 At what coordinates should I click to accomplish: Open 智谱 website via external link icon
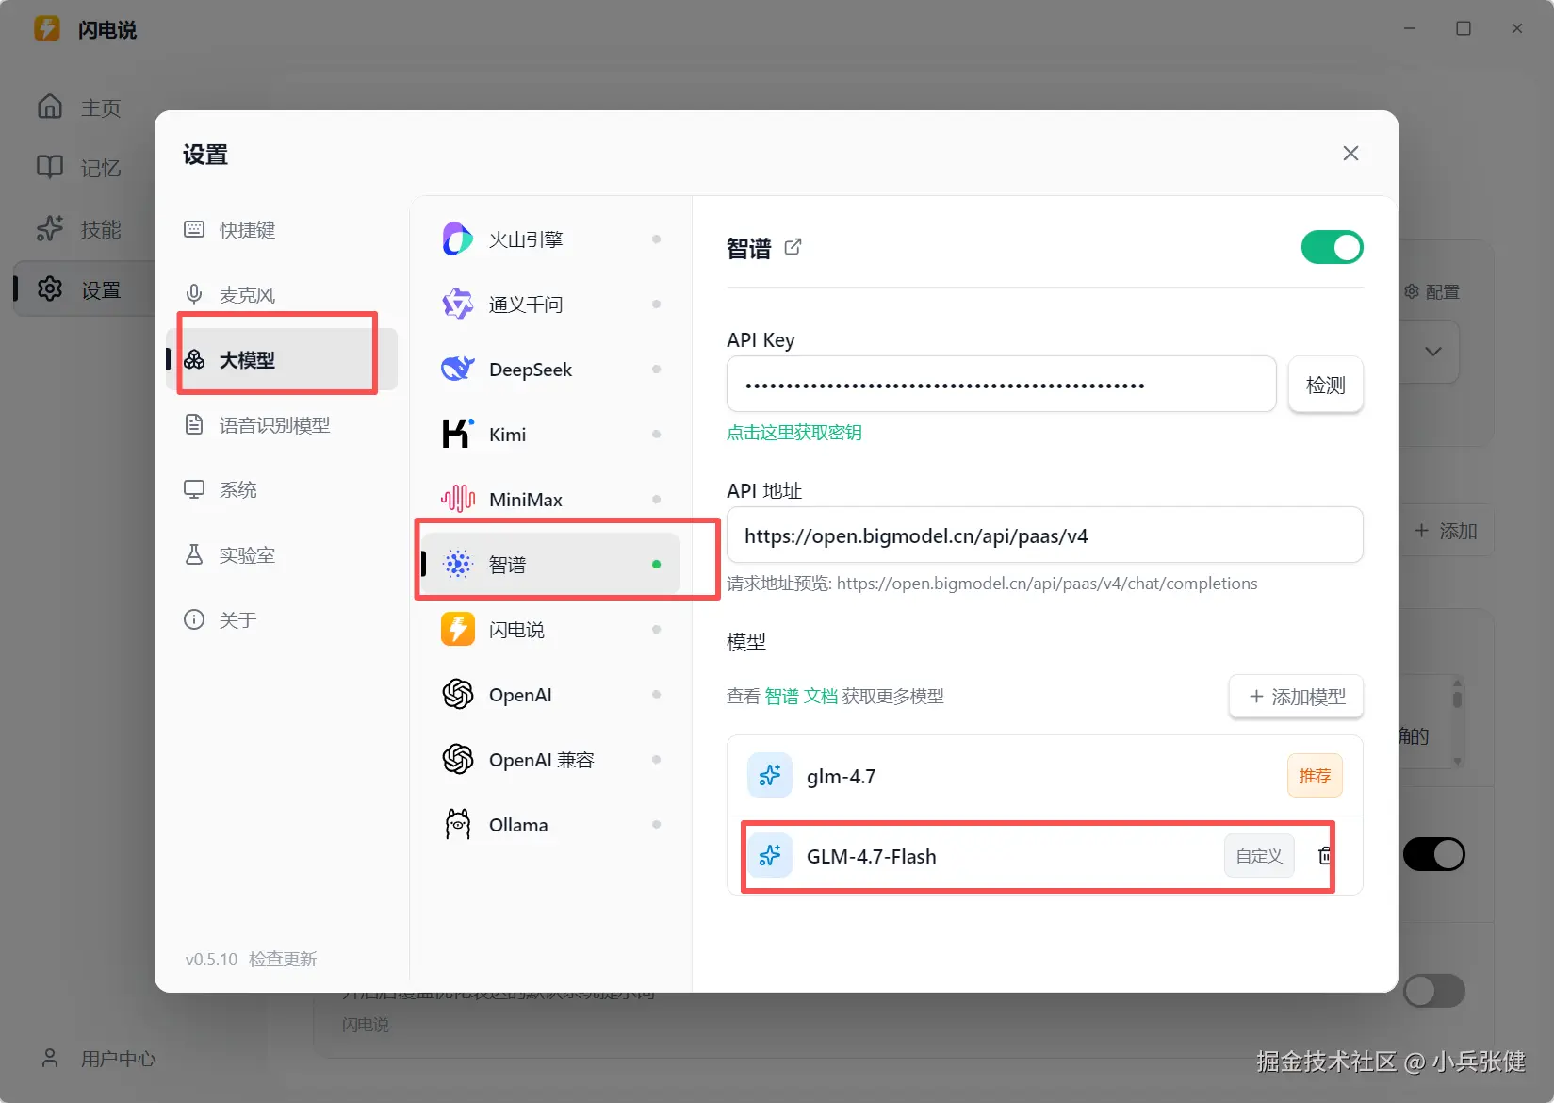click(x=793, y=247)
